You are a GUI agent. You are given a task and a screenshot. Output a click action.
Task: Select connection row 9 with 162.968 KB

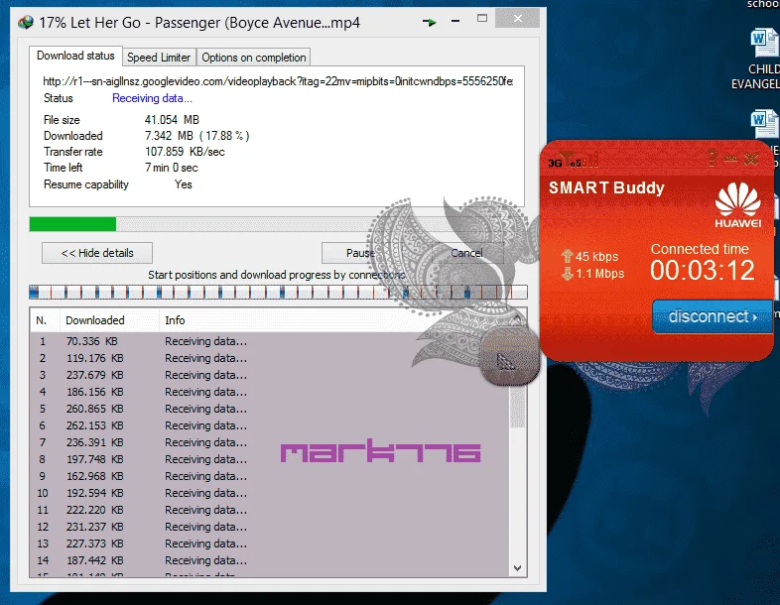pyautogui.click(x=270, y=477)
